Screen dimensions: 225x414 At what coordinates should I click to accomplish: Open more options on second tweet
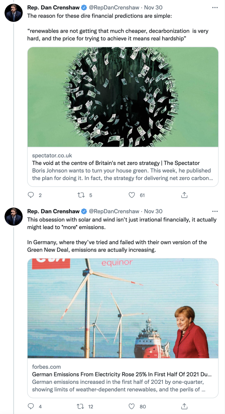point(215,211)
